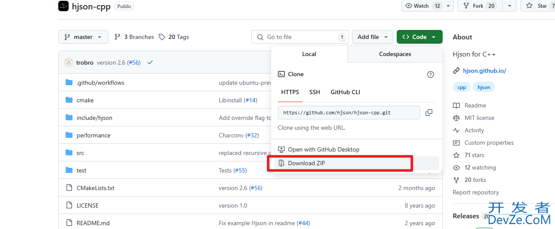The image size is (555, 229).
Task: Open the src folder
Action: (81, 153)
